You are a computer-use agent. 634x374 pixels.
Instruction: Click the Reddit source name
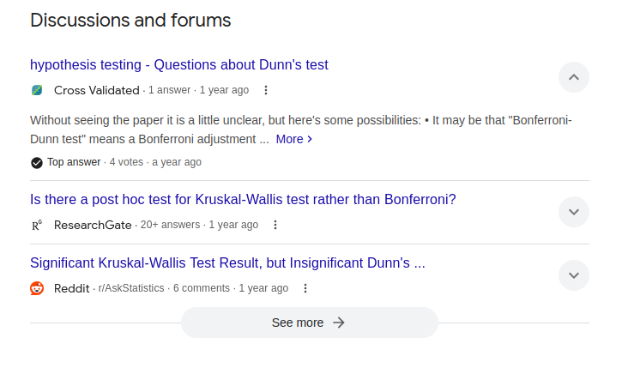pos(71,288)
